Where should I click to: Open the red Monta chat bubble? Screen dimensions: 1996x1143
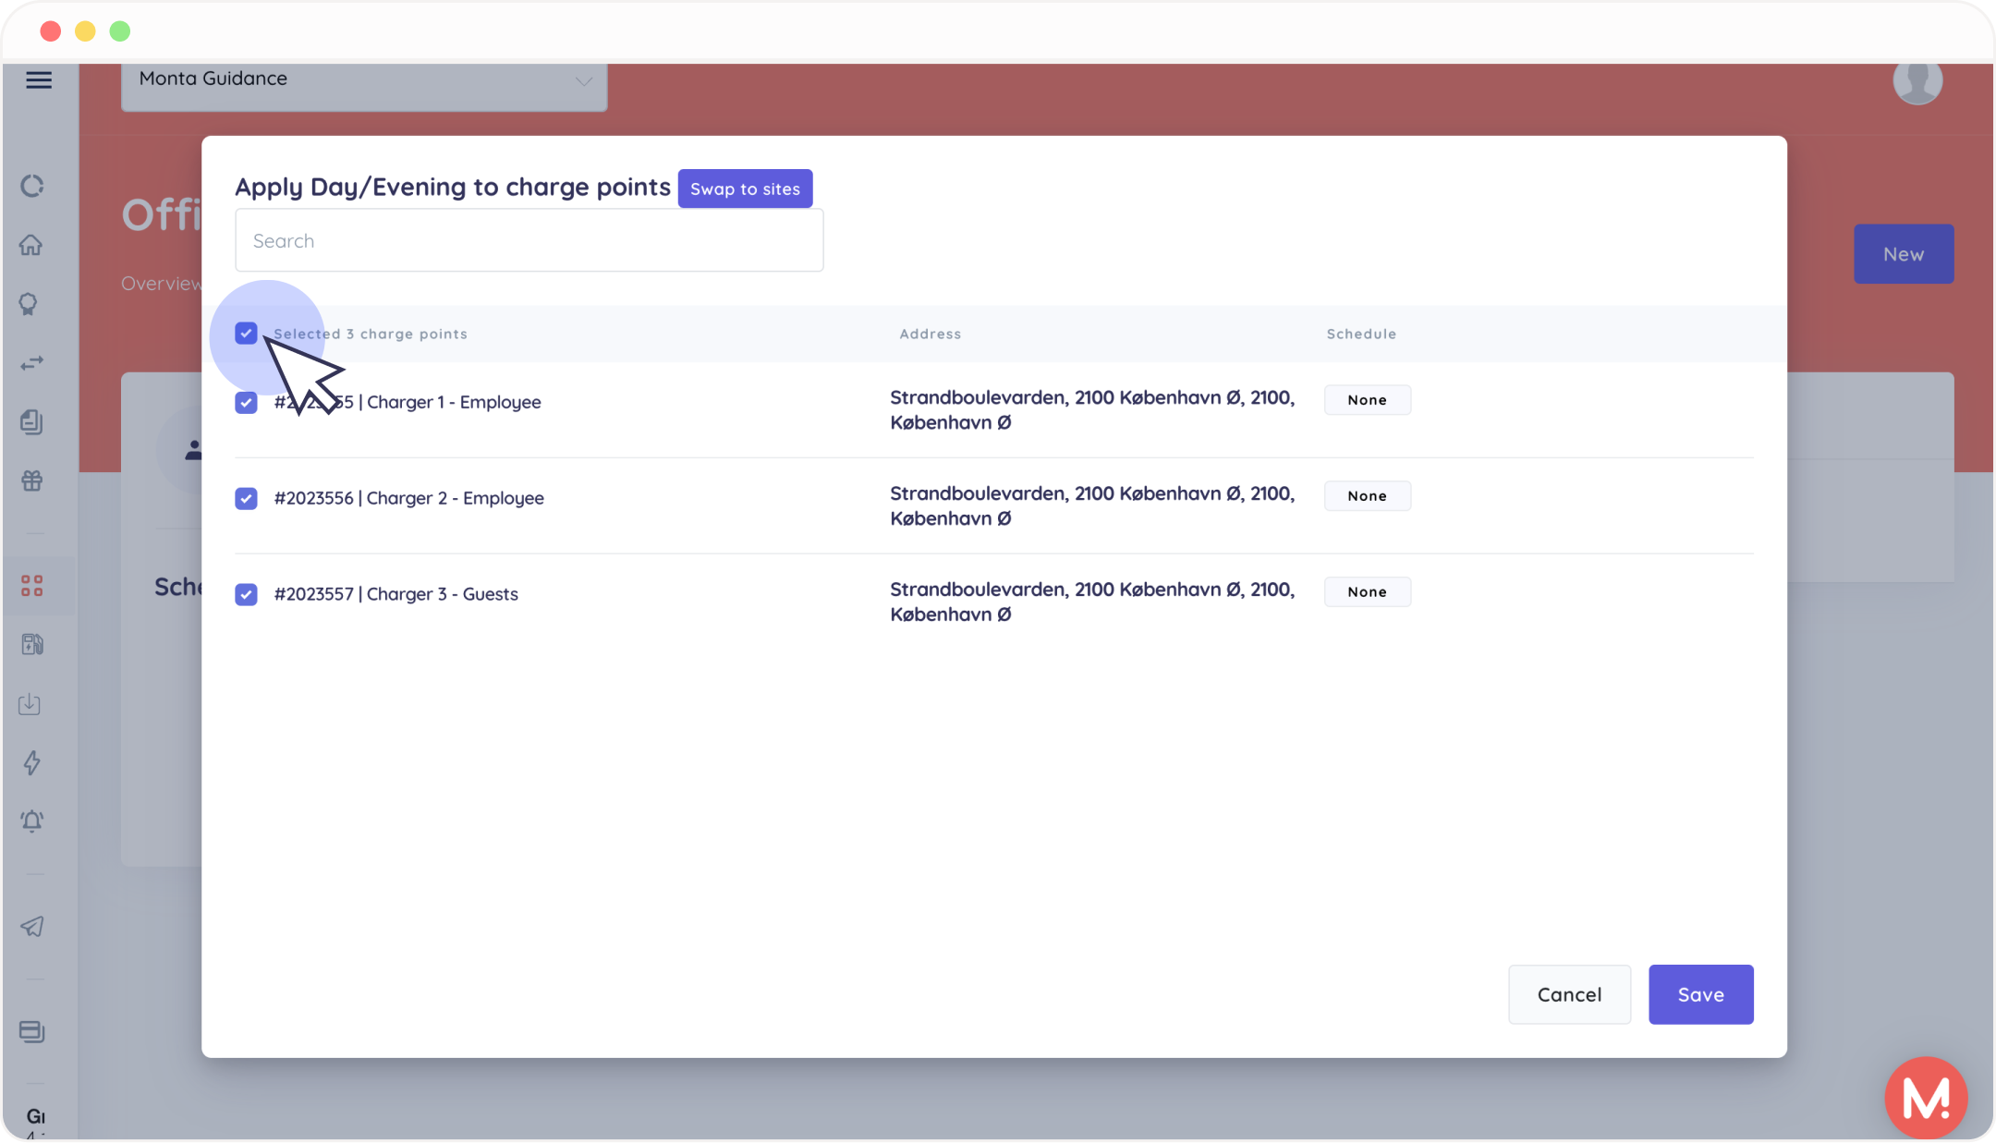[1926, 1098]
